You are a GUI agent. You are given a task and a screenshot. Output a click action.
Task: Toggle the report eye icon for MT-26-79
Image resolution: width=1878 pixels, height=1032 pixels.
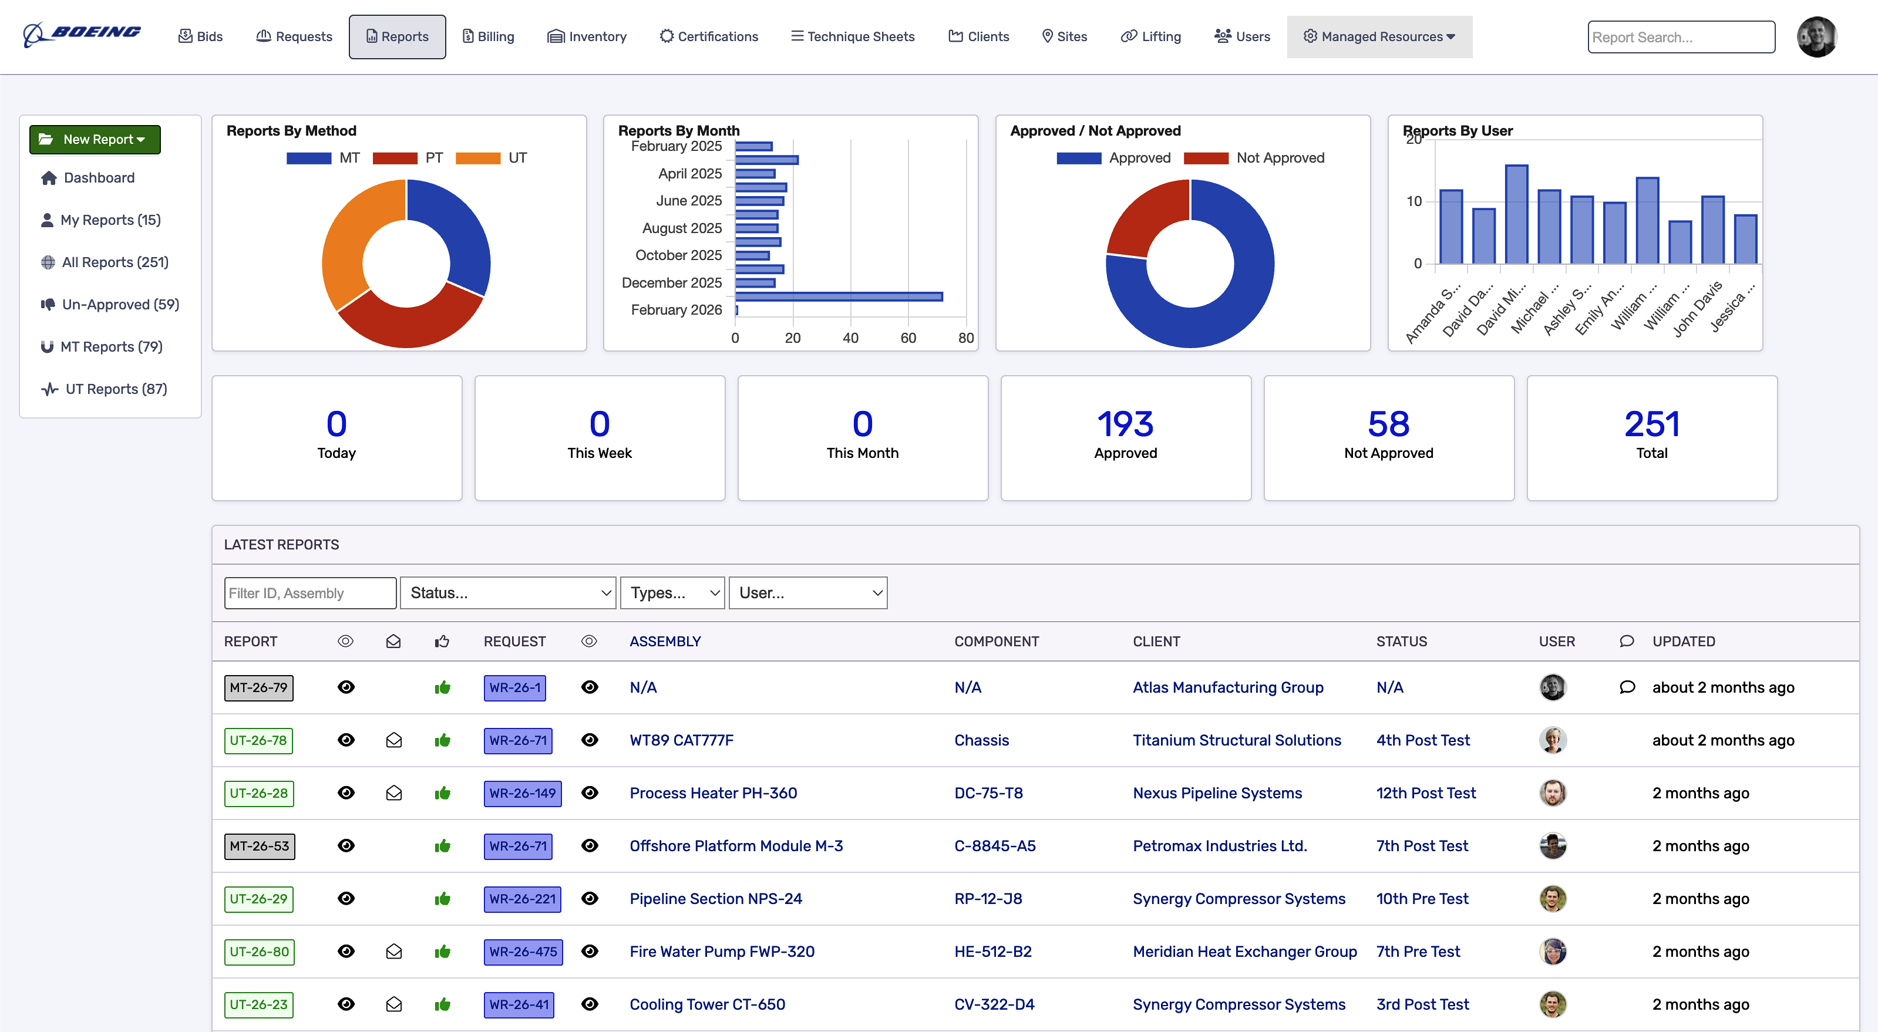(346, 687)
